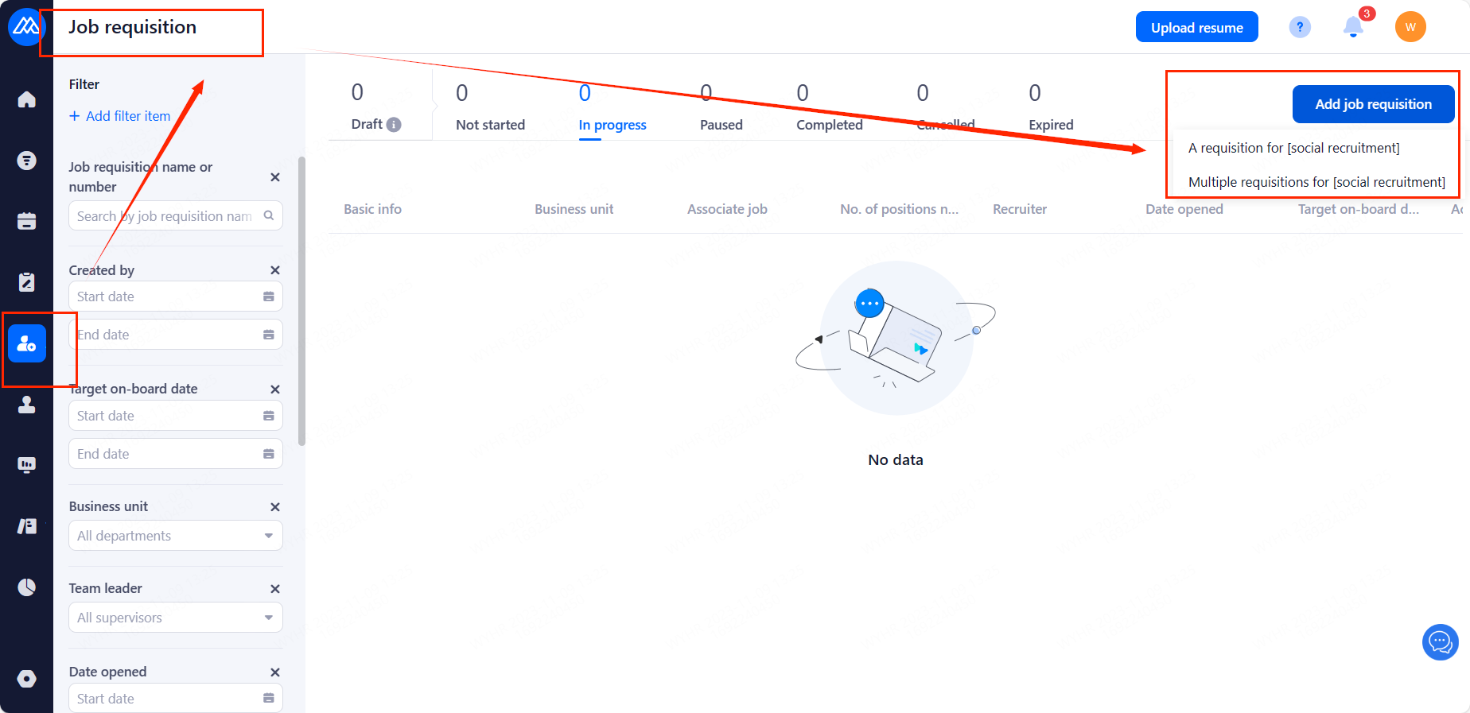Screen dimensions: 1470x713
Task: Remove the Team leader filter
Action: (x=275, y=589)
